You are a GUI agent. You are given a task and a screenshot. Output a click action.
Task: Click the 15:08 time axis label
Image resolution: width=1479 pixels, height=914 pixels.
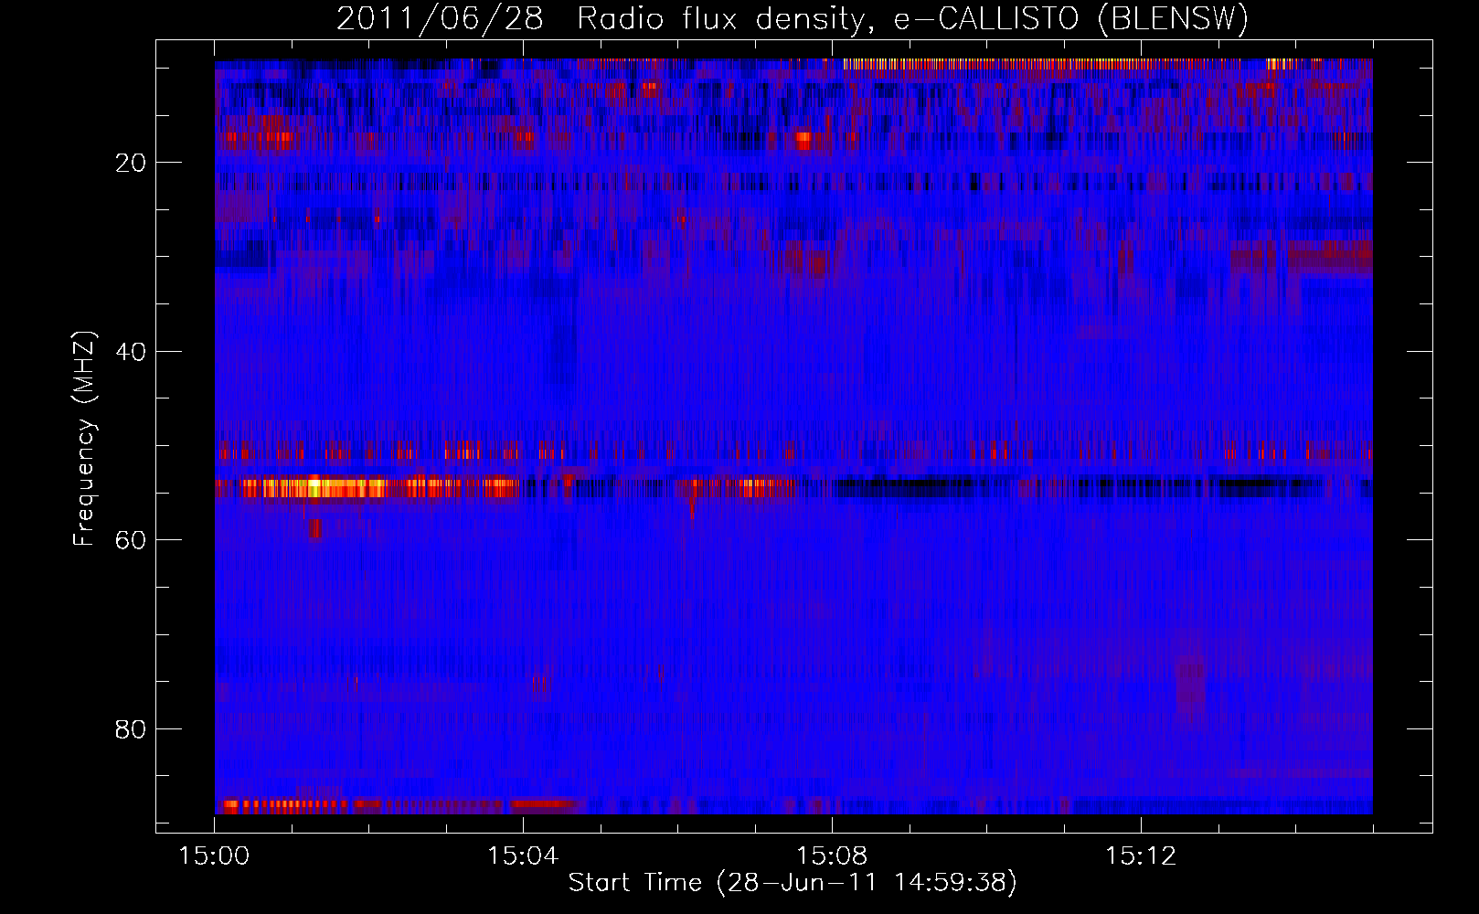pyautogui.click(x=832, y=856)
